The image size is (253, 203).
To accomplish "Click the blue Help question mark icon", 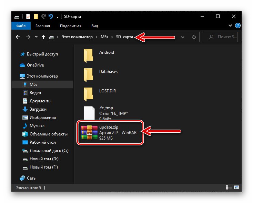I will [238, 26].
